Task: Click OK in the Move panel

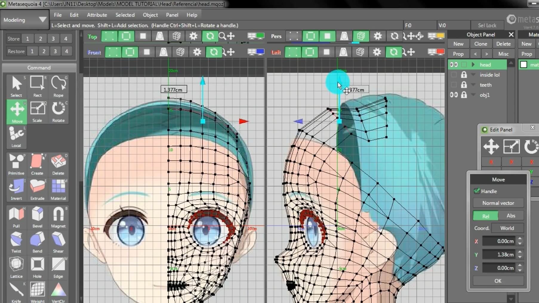Action: pyautogui.click(x=498, y=281)
